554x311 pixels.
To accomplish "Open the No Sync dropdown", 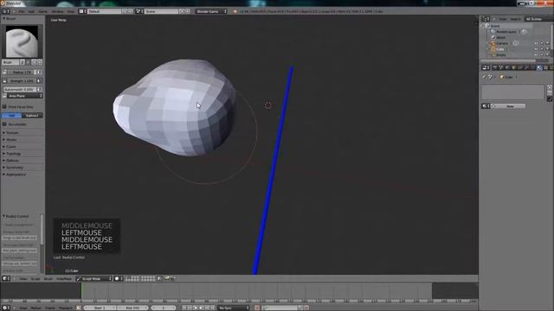I will coord(233,308).
